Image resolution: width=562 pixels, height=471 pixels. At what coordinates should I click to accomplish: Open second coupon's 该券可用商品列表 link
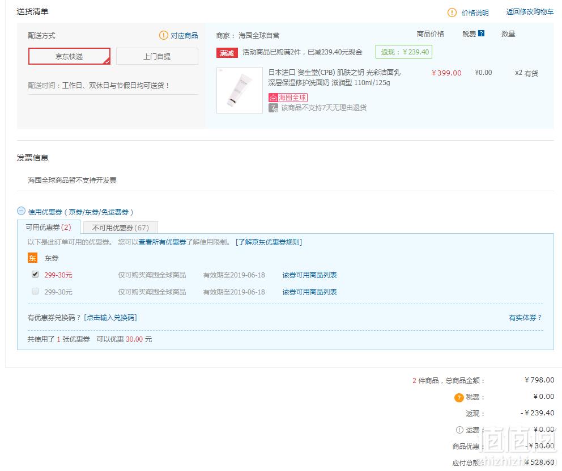coord(310,292)
